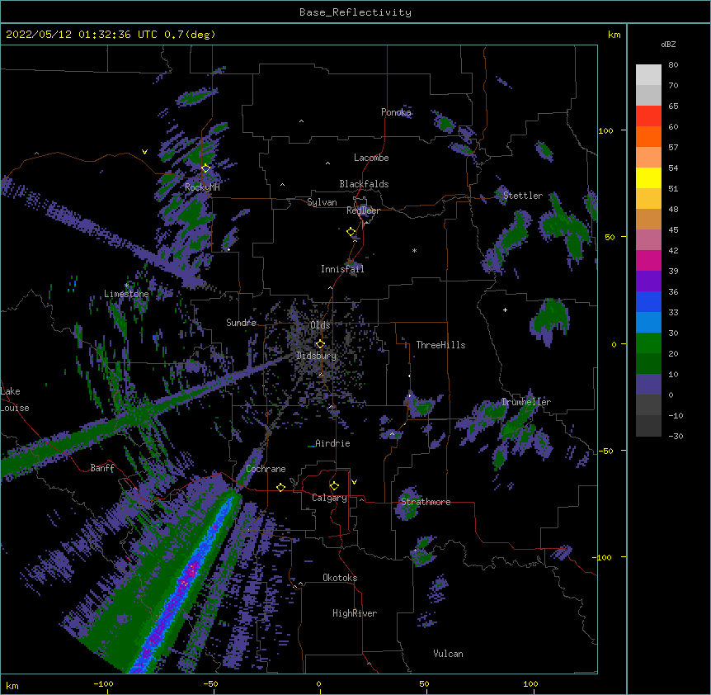Click the white plus marker north of Drumheller

(x=505, y=310)
